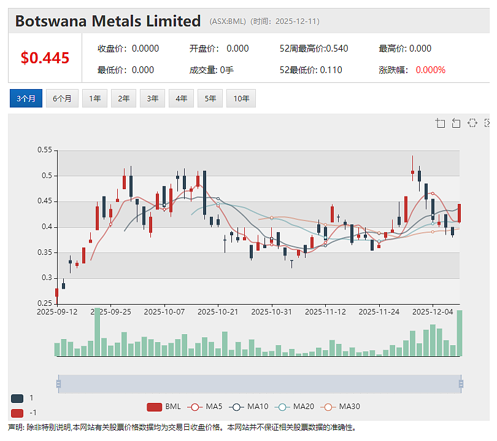
Task: Click the 0.55 y-axis label
Action: tap(45, 150)
